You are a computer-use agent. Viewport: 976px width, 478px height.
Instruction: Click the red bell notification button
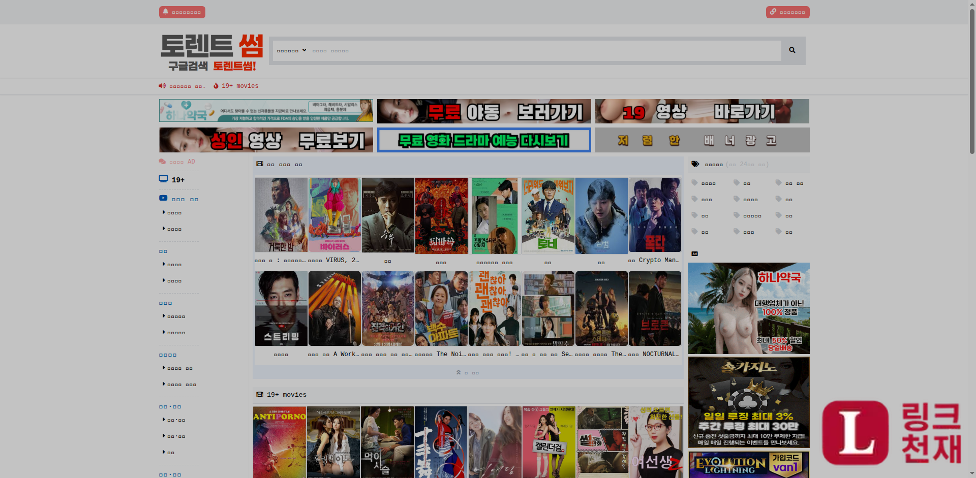point(182,12)
